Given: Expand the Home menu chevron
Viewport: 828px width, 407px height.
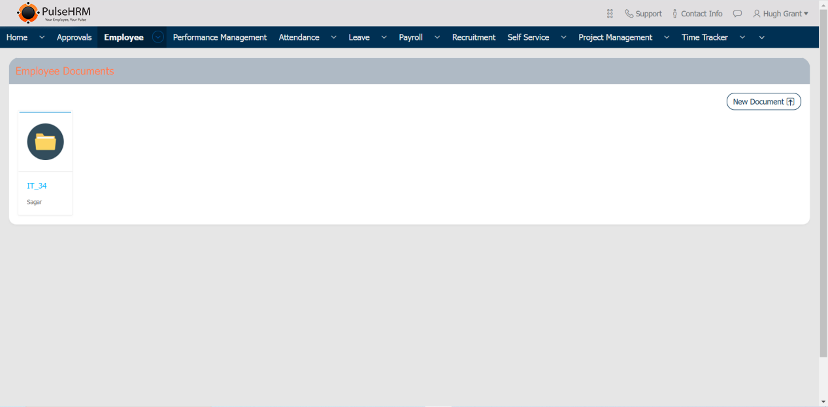Looking at the screenshot, I should point(42,37).
